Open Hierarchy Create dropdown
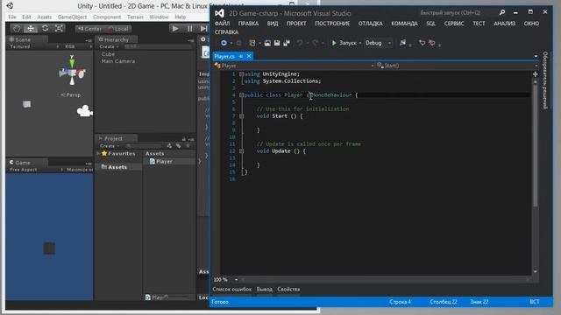 click(109, 46)
